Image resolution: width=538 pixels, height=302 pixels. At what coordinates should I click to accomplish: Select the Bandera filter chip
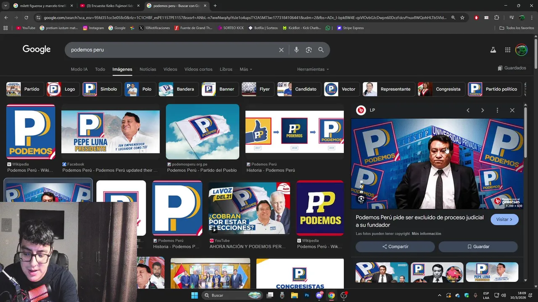pos(178,89)
